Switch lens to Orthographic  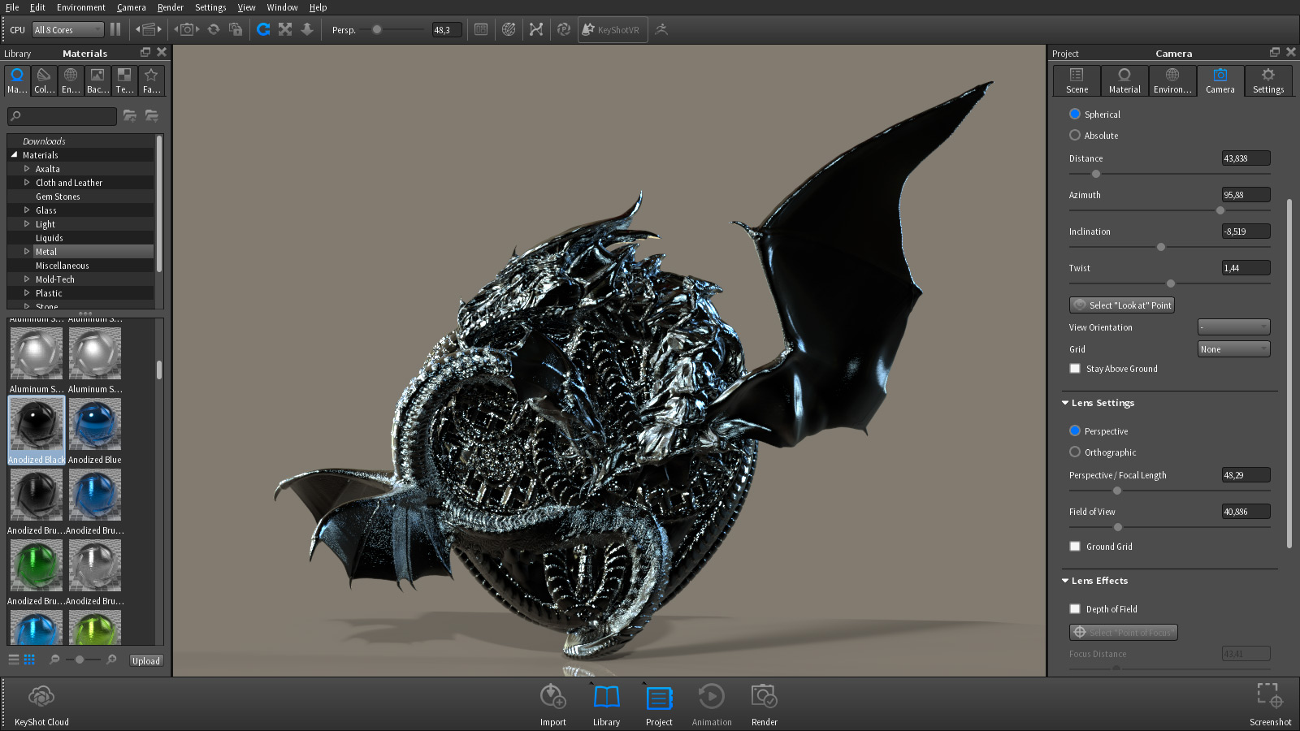point(1075,452)
